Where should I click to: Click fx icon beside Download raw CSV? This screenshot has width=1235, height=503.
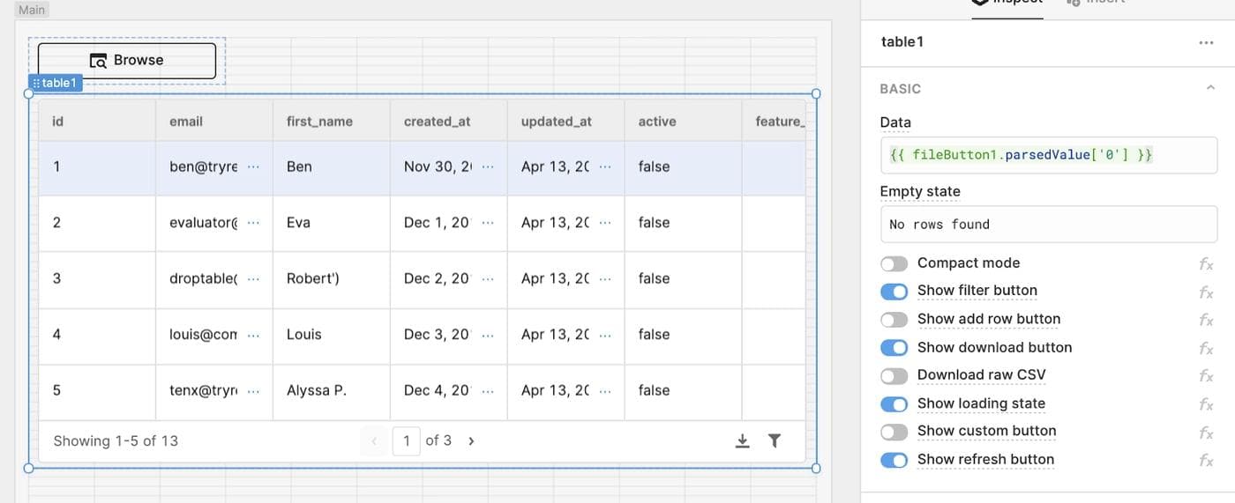tap(1206, 376)
